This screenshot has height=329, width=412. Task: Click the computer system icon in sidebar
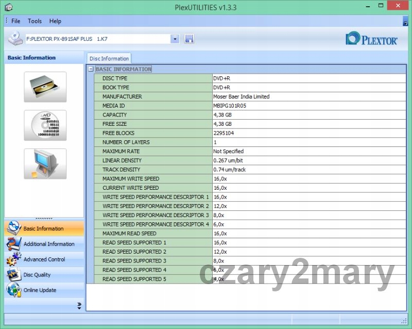(x=45, y=164)
